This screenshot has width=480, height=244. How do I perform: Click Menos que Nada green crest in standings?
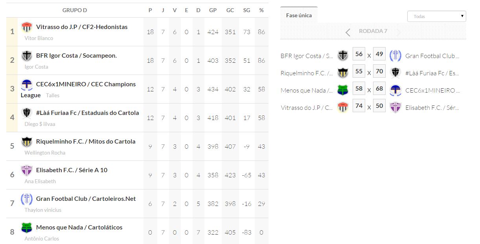click(x=27, y=228)
